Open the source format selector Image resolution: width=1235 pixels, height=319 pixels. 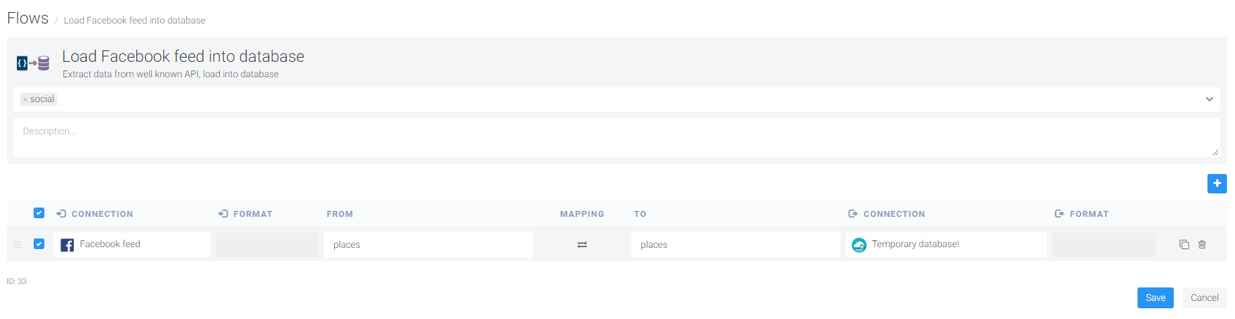pyautogui.click(x=267, y=244)
